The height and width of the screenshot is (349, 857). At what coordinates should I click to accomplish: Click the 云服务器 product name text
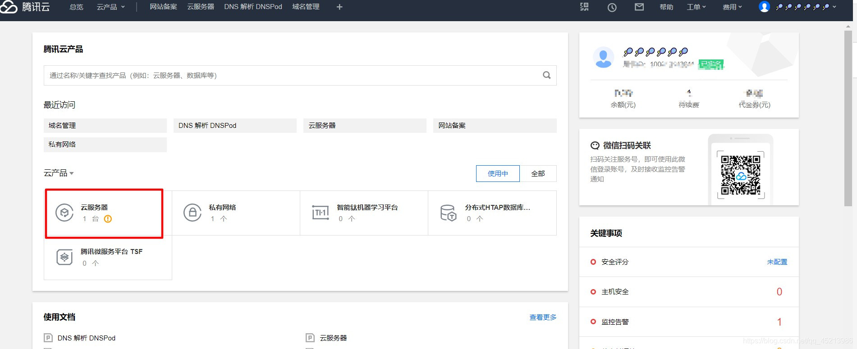tap(94, 208)
